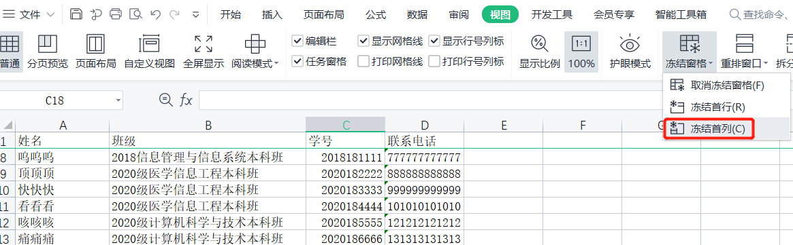Click the Redo arrow icon
This screenshot has width=793, height=245.
[x=175, y=14]
